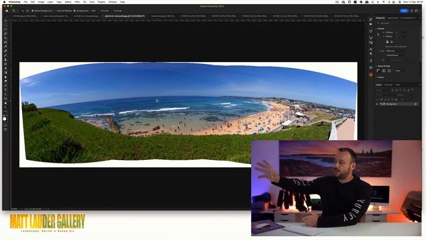Select the Eyedropper tool

(x=5, y=47)
